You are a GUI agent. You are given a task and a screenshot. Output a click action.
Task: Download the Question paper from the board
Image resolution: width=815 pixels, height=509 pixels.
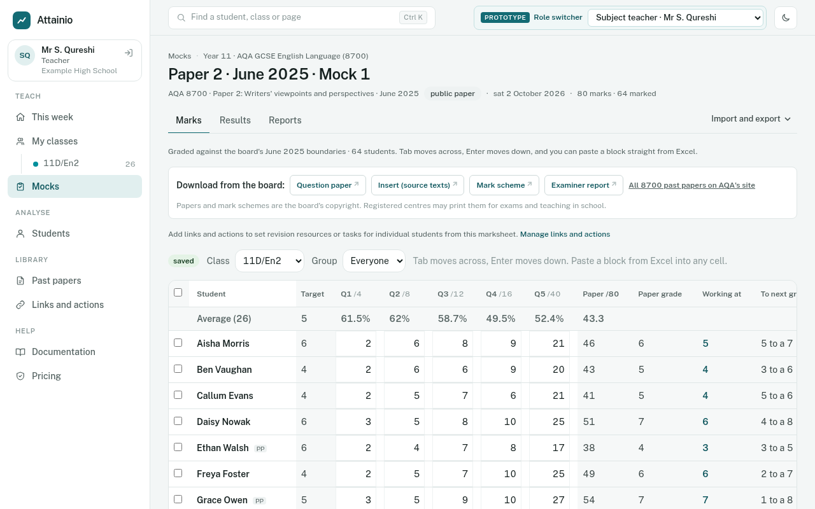[328, 185]
